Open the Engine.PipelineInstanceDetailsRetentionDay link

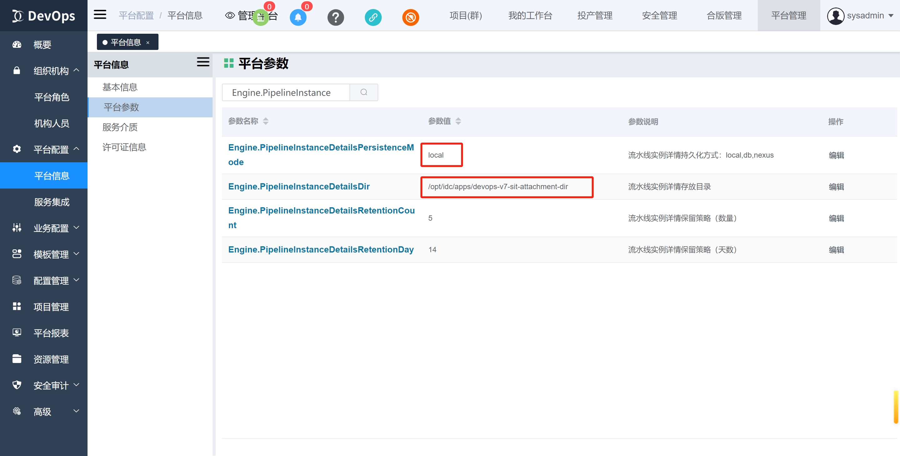321,249
